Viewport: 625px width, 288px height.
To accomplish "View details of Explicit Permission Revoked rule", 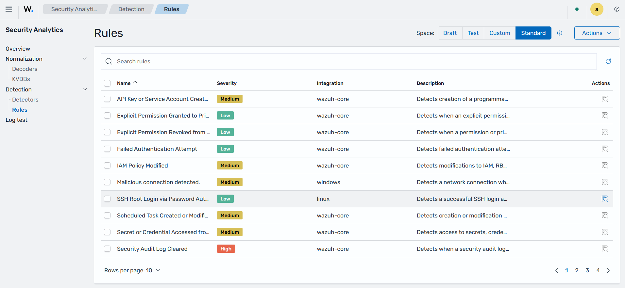I will 605,132.
